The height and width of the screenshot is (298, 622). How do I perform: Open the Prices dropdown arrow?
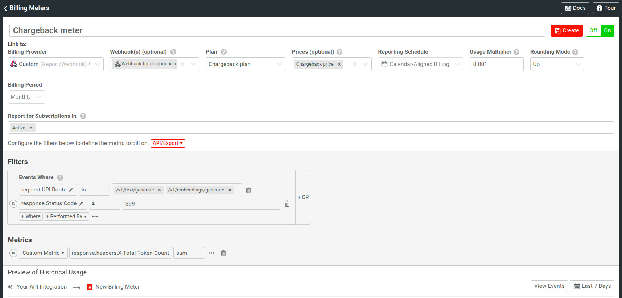pos(366,64)
